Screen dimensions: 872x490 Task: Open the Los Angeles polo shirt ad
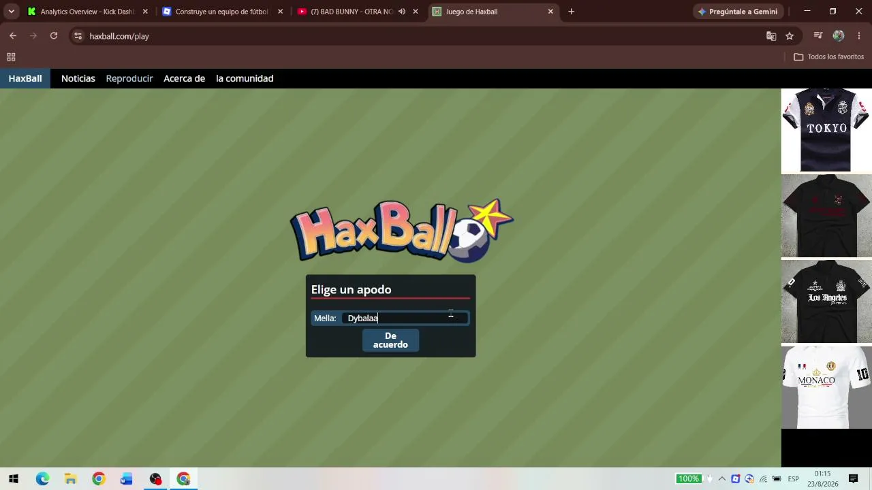(x=826, y=301)
